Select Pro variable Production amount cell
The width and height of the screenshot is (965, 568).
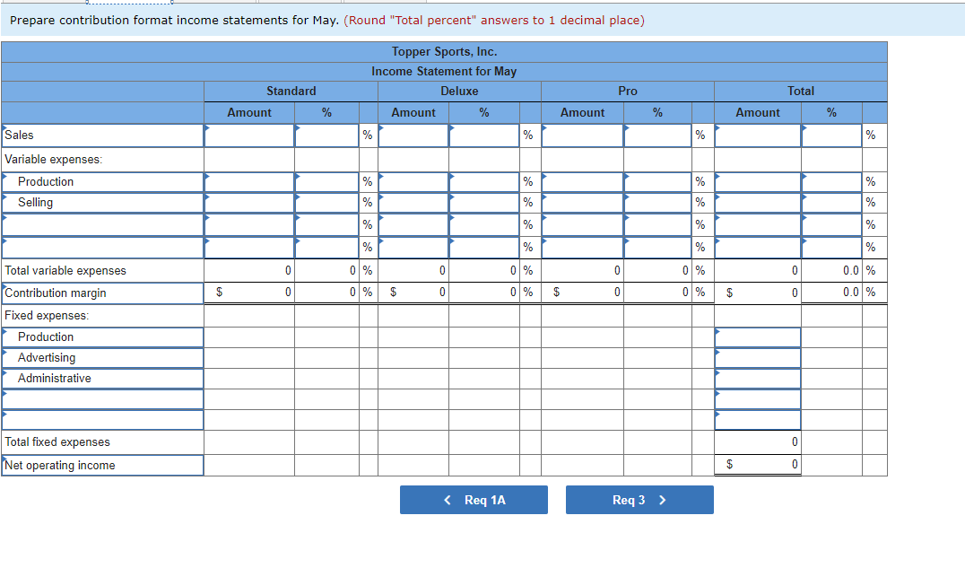click(x=583, y=182)
